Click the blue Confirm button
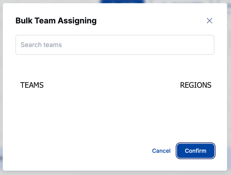This screenshot has width=231, height=175. pyautogui.click(x=195, y=151)
